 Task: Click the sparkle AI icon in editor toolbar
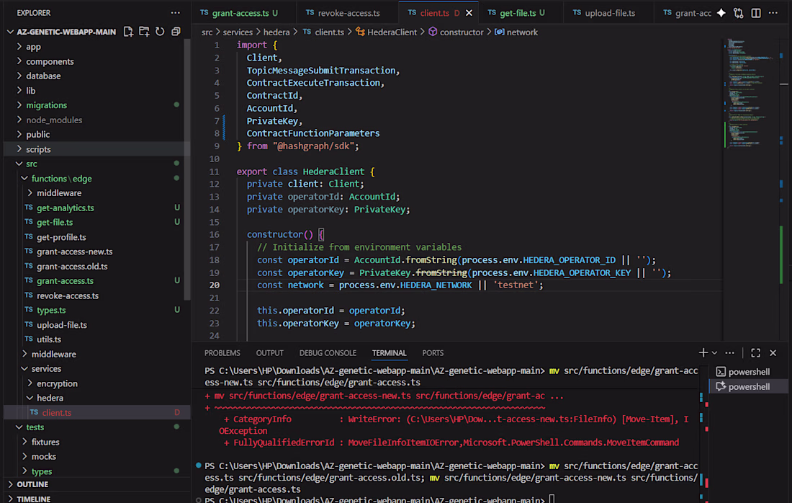click(721, 13)
